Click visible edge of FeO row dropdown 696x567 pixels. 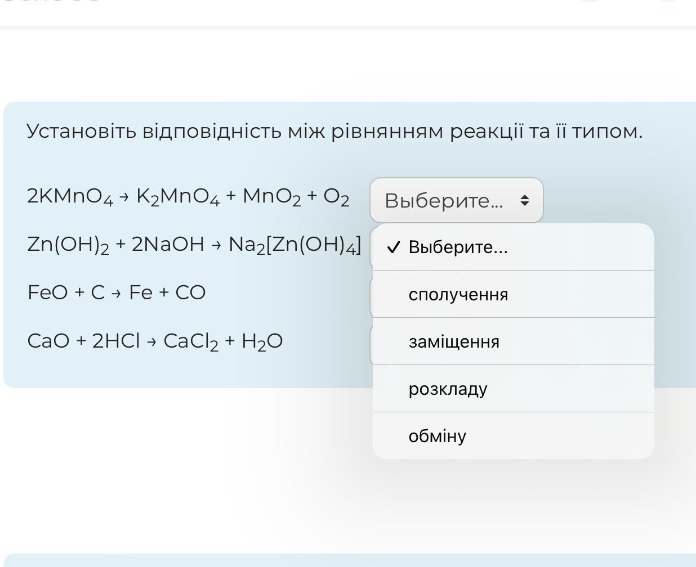tap(371, 296)
